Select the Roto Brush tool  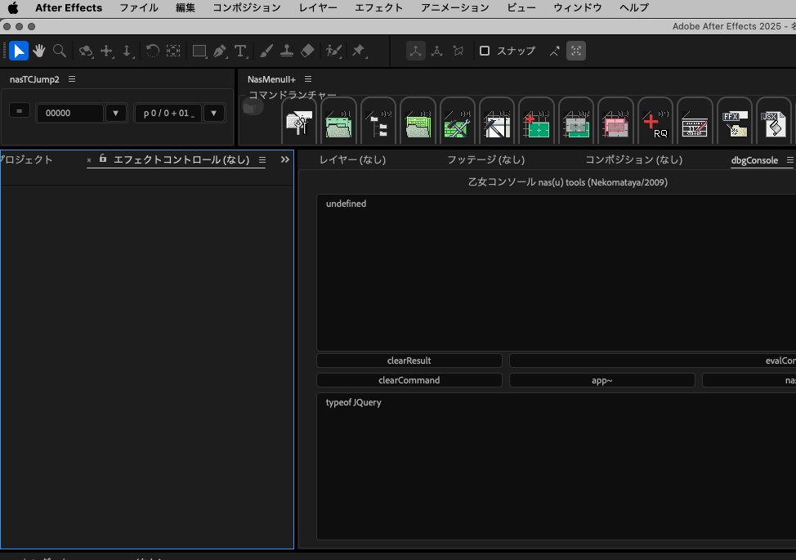pos(333,51)
